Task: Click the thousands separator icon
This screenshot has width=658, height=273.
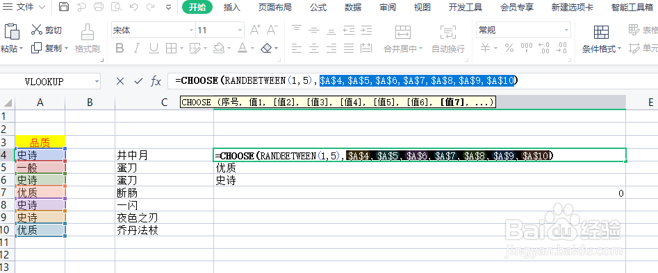Action: 527,48
